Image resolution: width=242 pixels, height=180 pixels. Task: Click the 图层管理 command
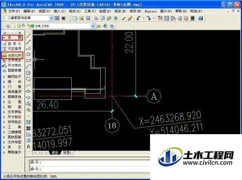[12, 70]
